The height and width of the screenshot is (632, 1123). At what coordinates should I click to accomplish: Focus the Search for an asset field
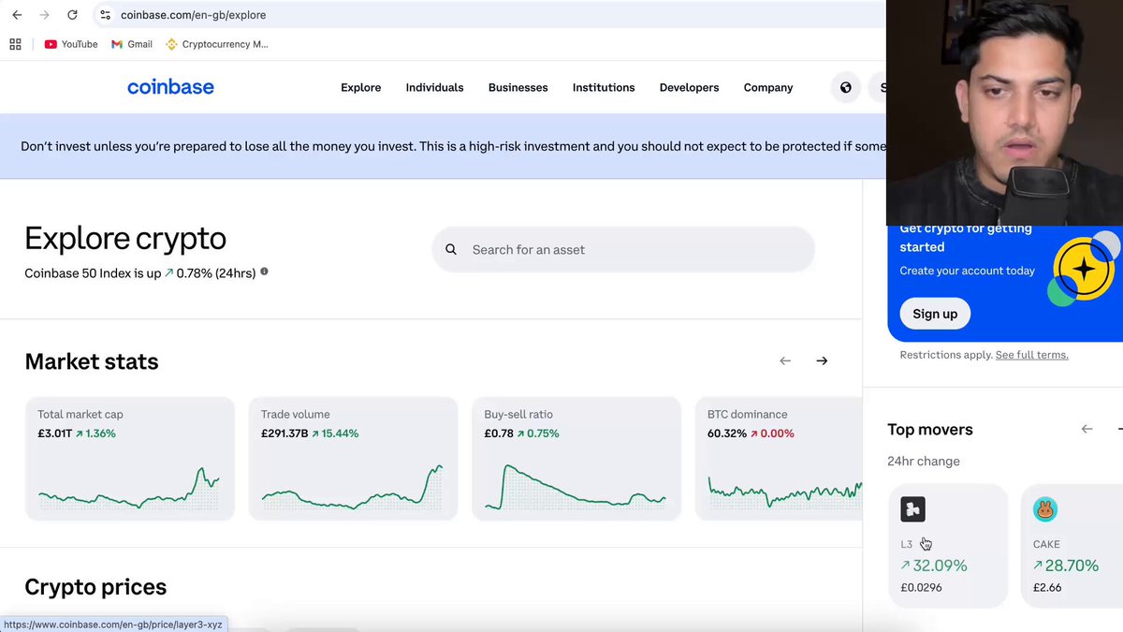tap(623, 250)
